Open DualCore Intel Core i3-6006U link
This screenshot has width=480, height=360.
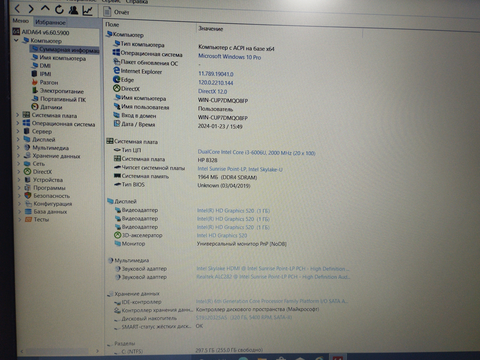click(256, 152)
